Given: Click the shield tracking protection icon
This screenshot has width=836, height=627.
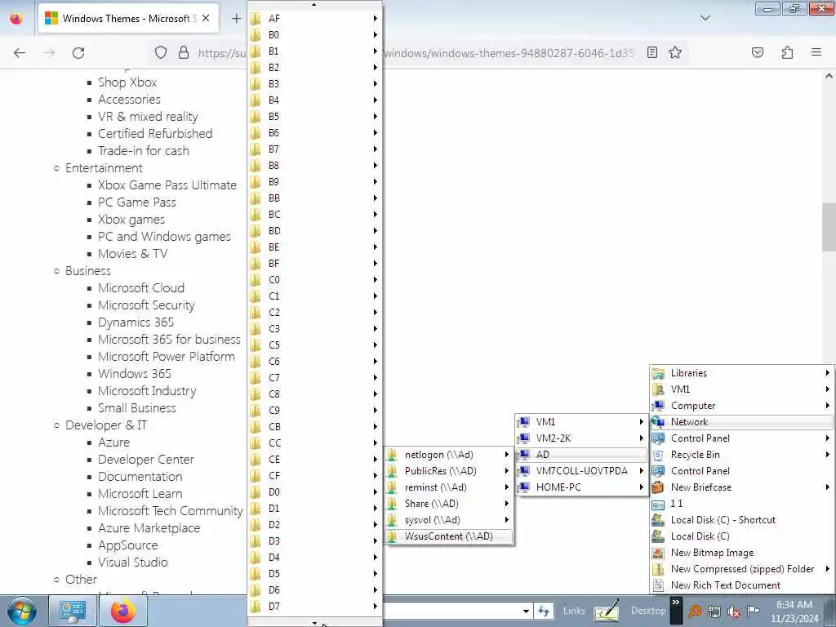Looking at the screenshot, I should [x=161, y=53].
